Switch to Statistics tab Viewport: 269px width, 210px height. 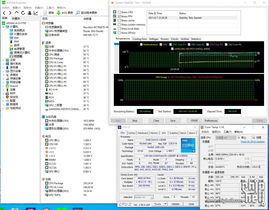pos(196,39)
